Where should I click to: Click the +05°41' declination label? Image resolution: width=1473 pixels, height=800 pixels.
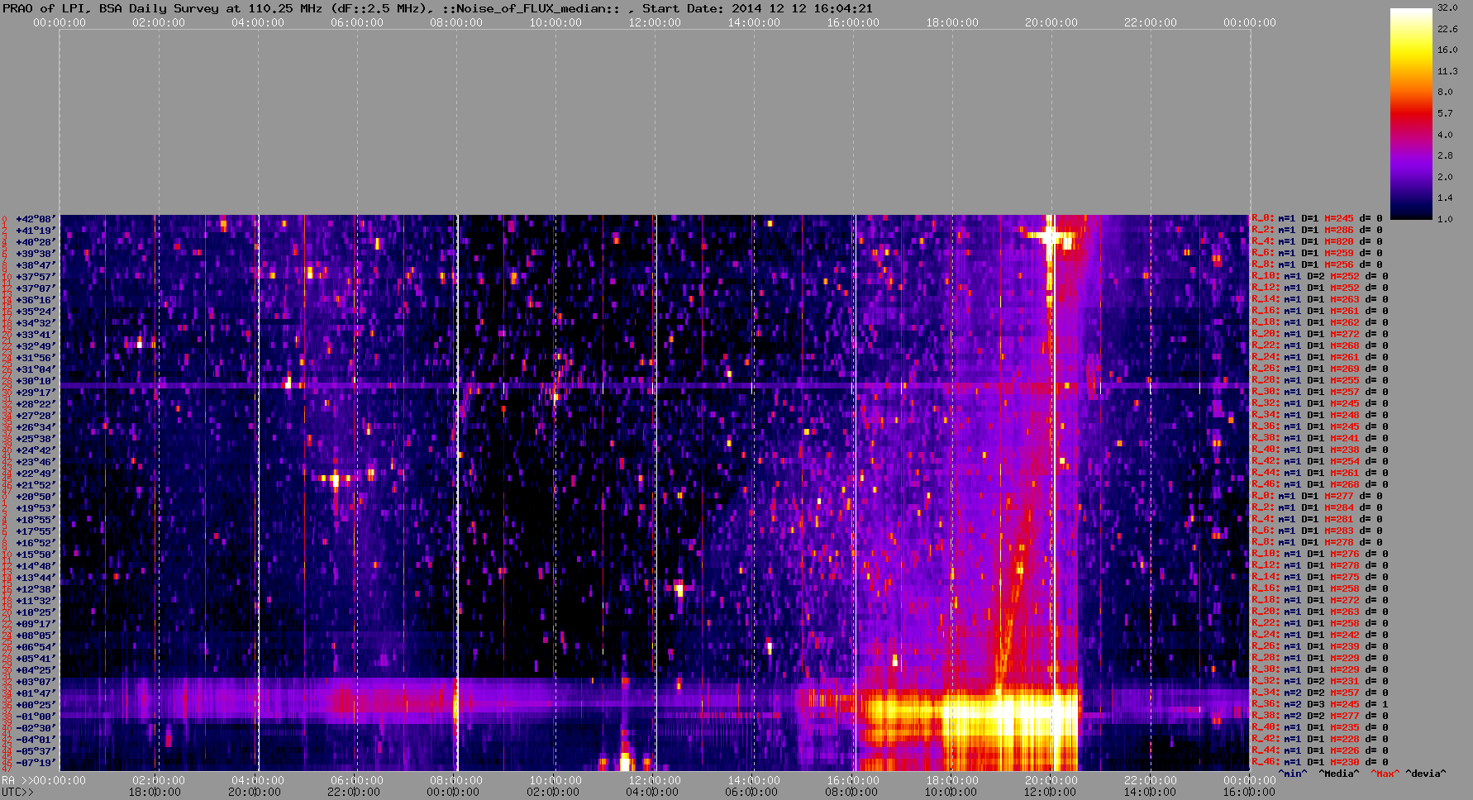tap(36, 659)
